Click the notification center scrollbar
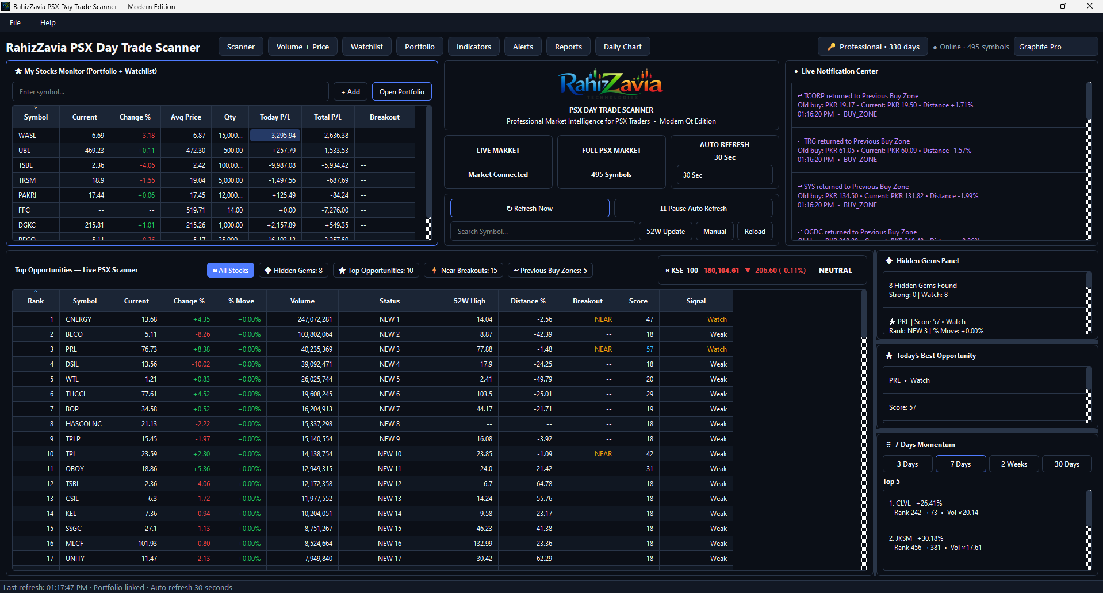Viewport: 1103px width, 593px height. click(1089, 161)
